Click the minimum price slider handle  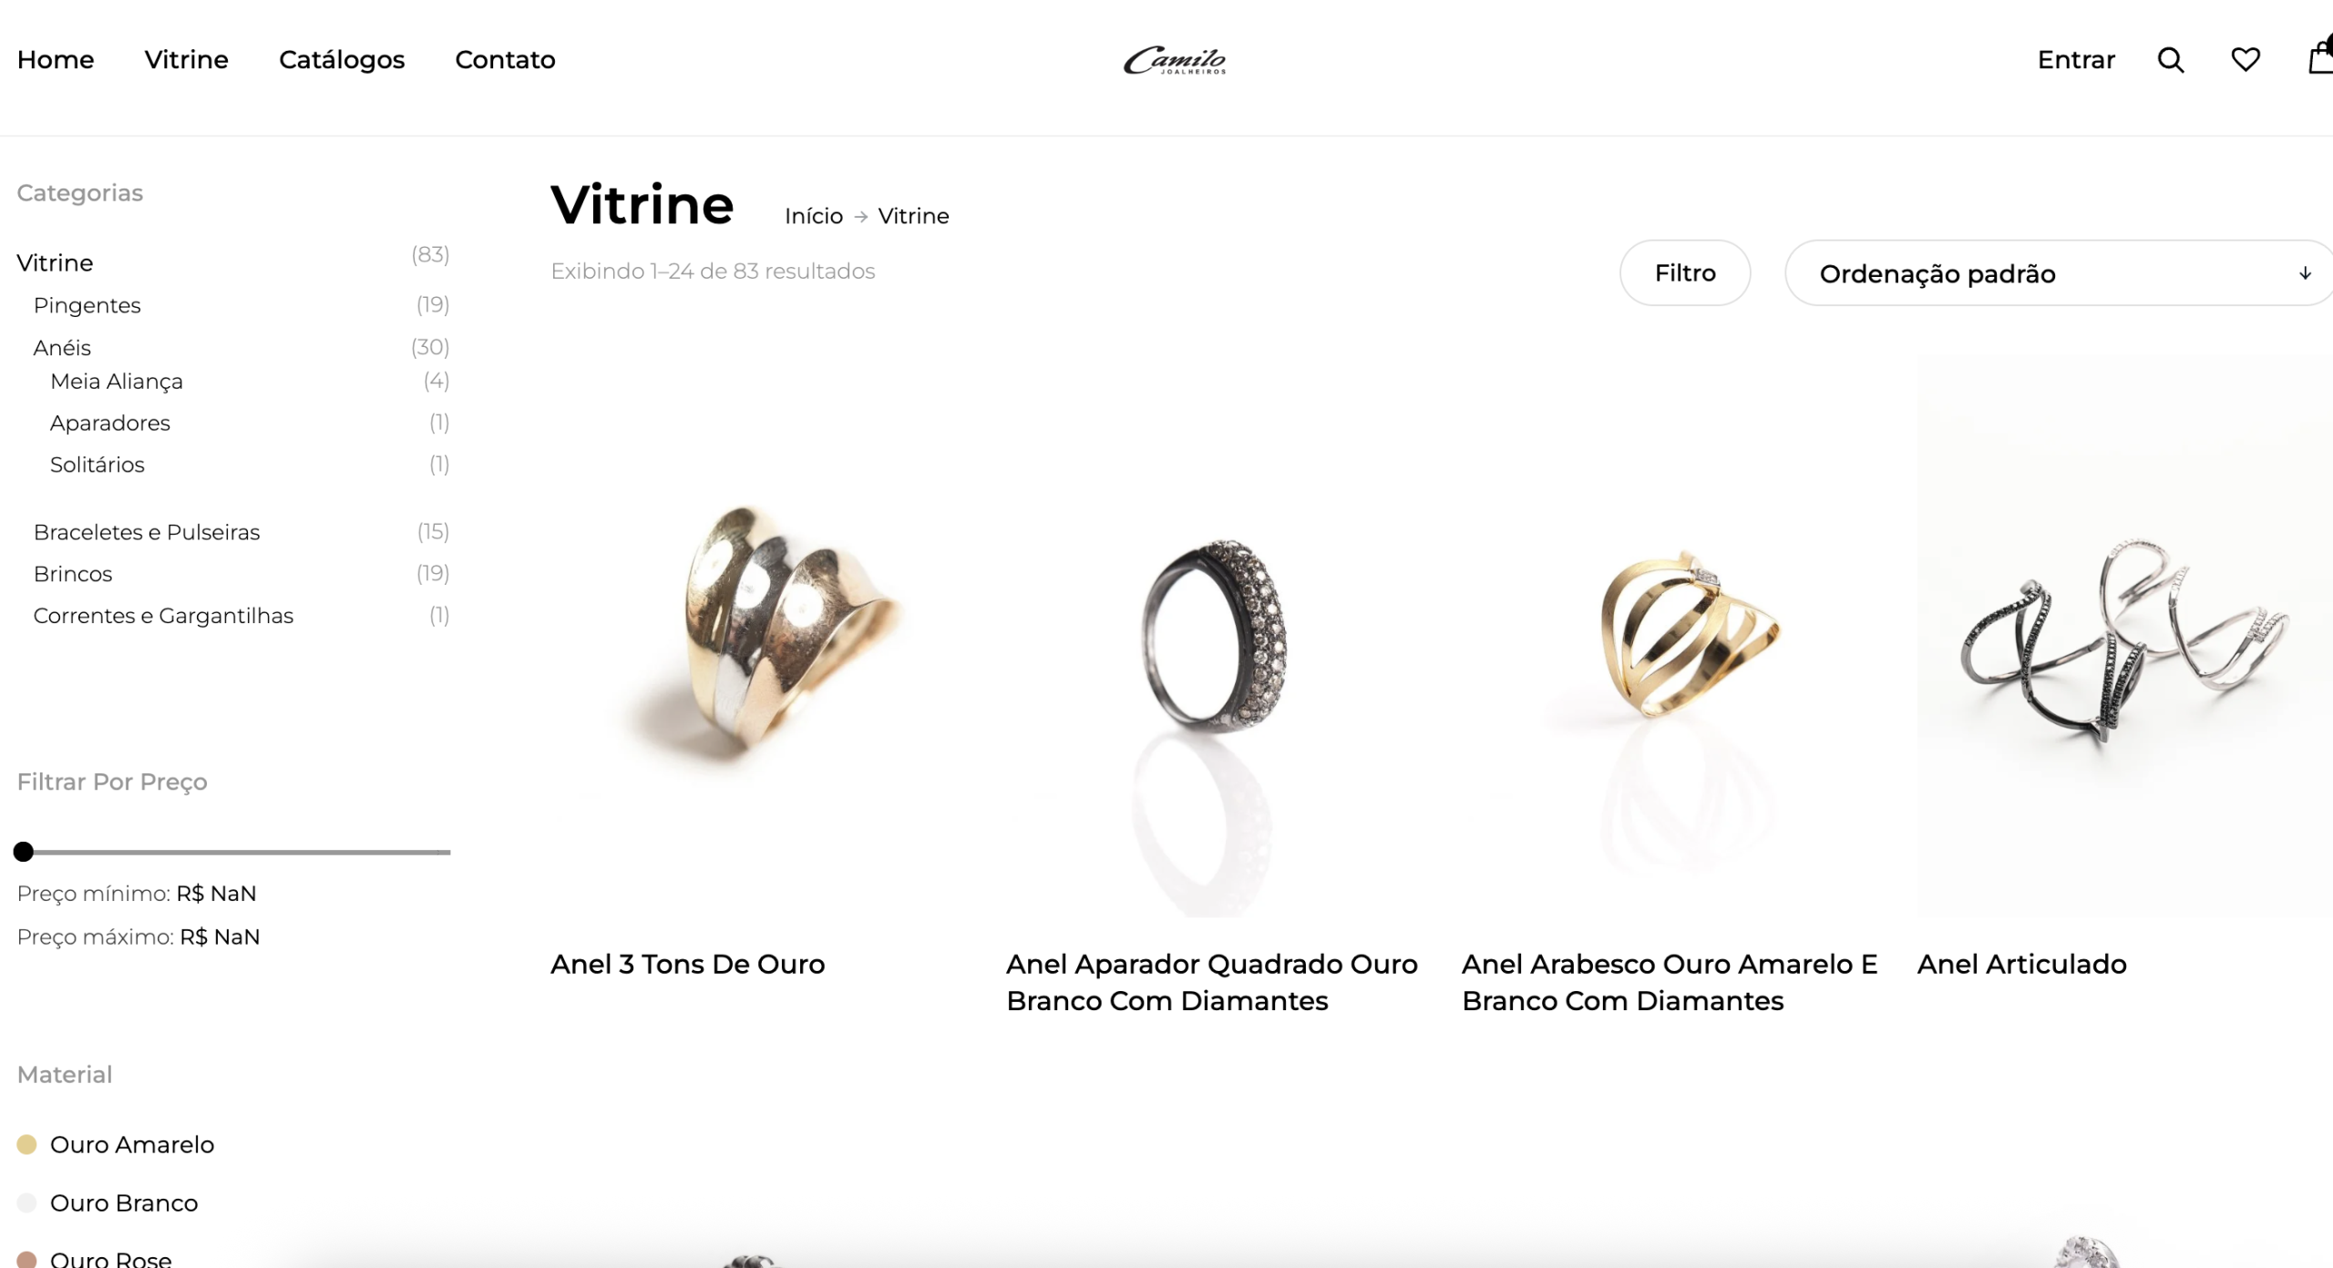click(24, 852)
